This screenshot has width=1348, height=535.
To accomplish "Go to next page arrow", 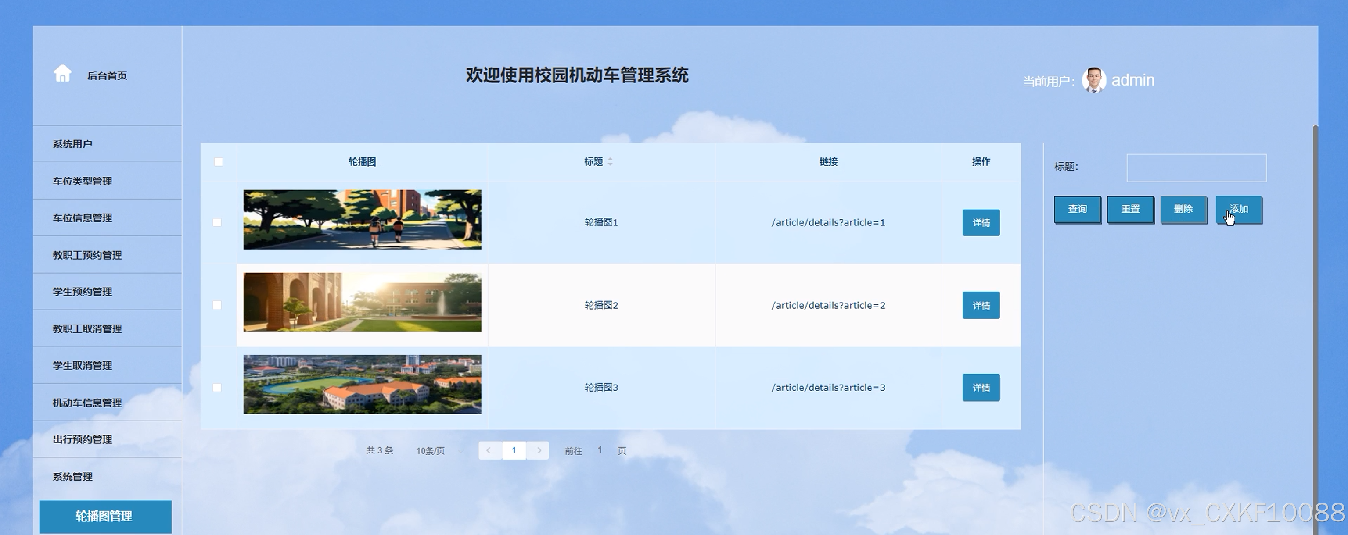I will (x=539, y=450).
